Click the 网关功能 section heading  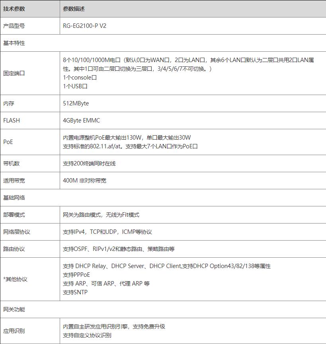[x=14, y=309]
